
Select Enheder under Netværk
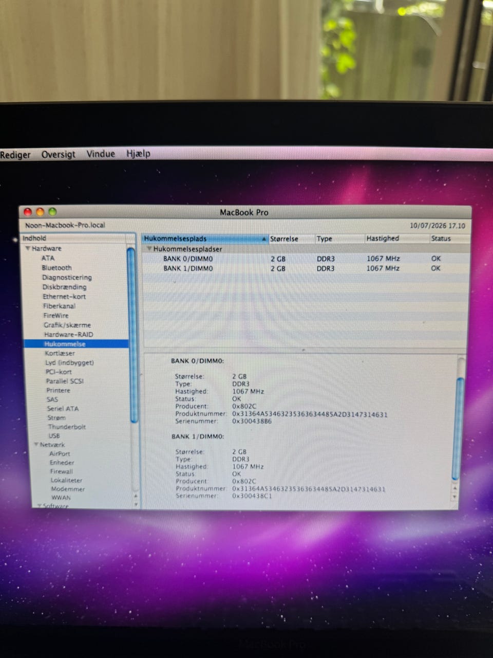(62, 463)
